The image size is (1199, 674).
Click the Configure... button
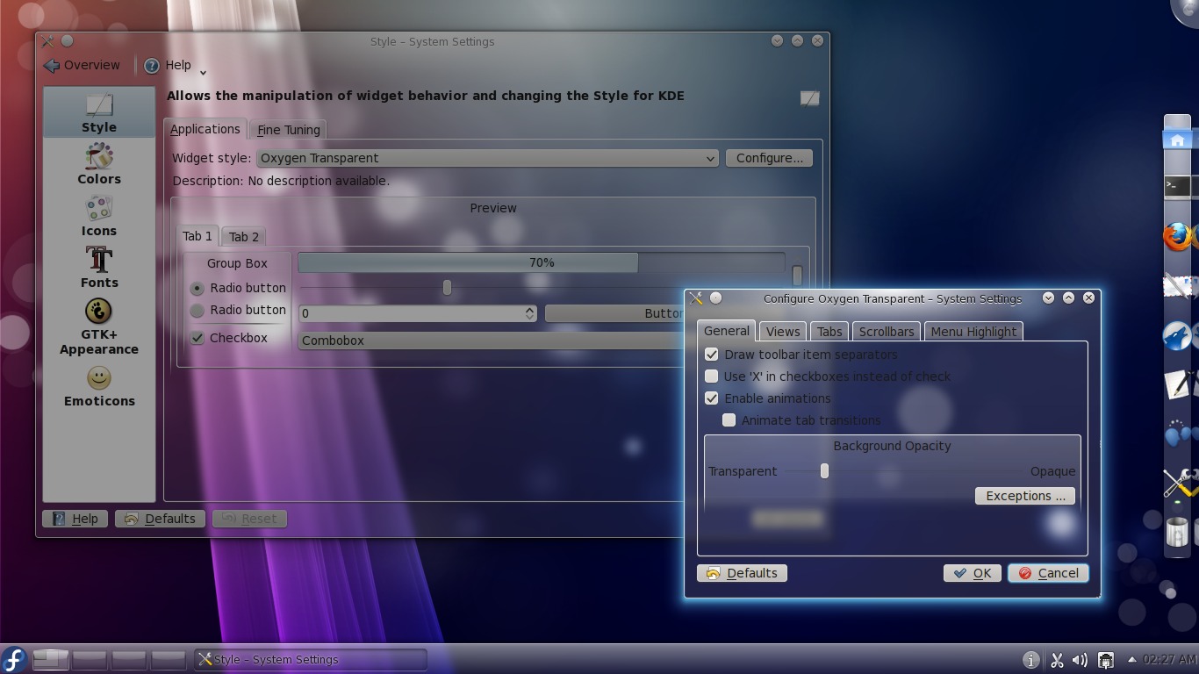(770, 158)
